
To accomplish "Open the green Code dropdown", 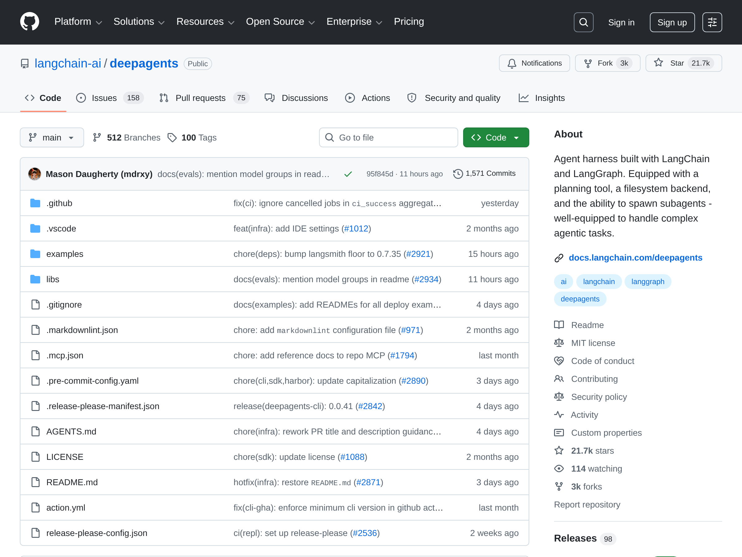I will tap(496, 138).
